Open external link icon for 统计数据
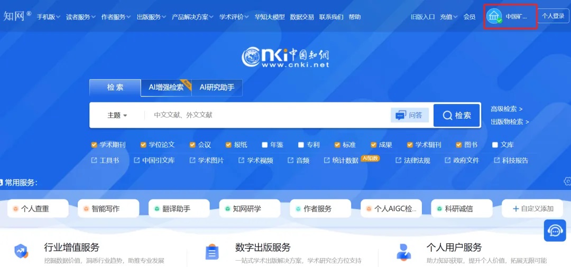The height and width of the screenshot is (267, 571). coord(327,160)
